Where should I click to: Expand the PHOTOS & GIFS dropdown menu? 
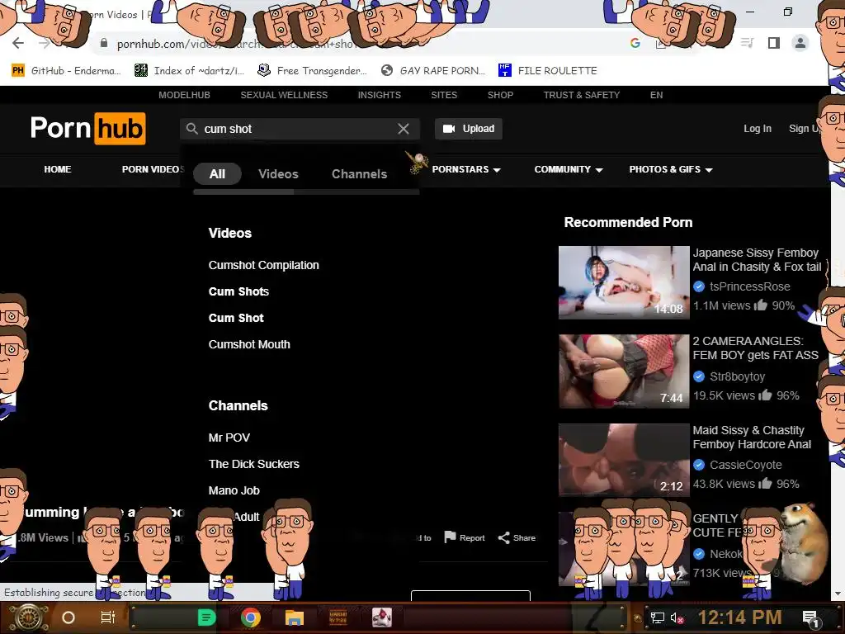tap(671, 169)
